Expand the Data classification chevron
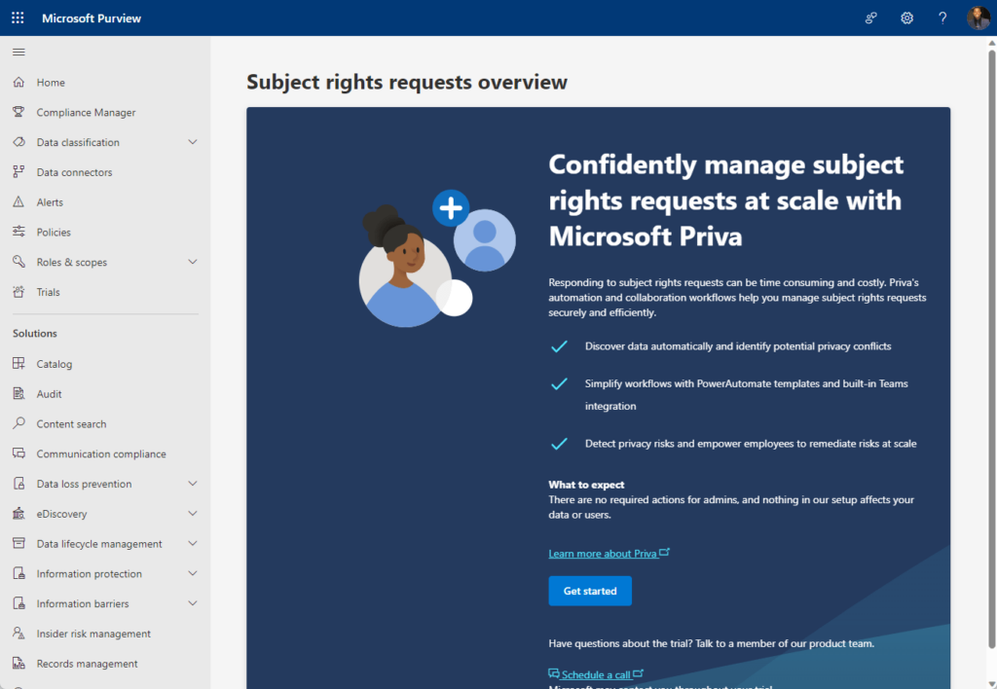Viewport: 997px width, 689px height. [x=193, y=142]
